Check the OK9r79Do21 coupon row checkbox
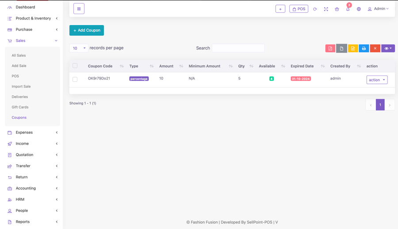398x229 pixels. click(75, 79)
